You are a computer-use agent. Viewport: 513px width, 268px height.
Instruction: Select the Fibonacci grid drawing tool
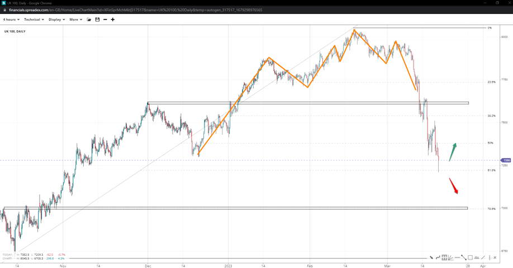coord(444,257)
